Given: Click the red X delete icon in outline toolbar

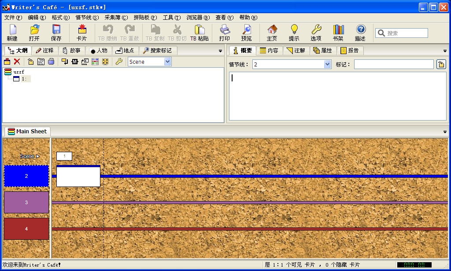Looking at the screenshot, I should click(x=17, y=62).
